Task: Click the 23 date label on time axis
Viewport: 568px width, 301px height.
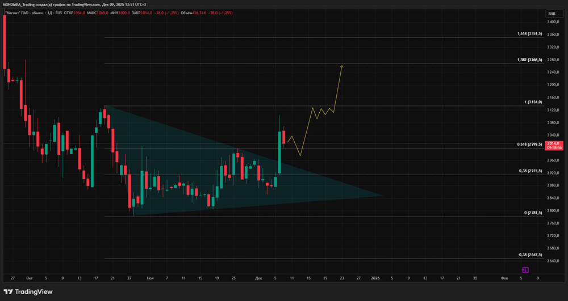Action: click(341, 278)
